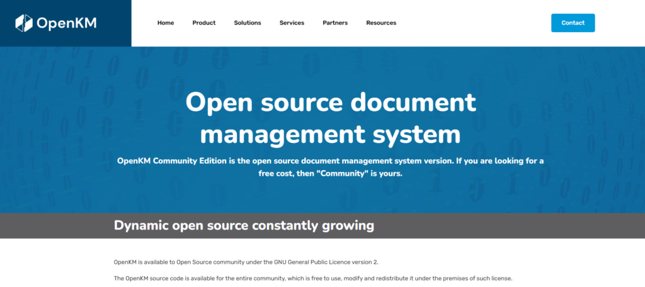645x287 pixels.
Task: Select Services in the navigation bar
Action: [292, 23]
